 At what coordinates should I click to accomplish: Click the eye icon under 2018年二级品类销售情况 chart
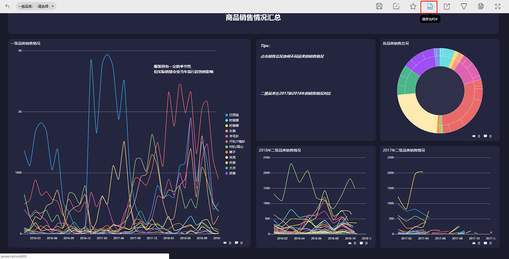pos(350,243)
